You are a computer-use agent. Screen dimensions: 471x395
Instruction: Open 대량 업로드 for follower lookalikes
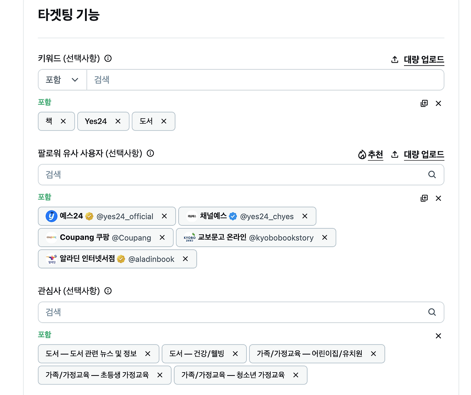[424, 155]
